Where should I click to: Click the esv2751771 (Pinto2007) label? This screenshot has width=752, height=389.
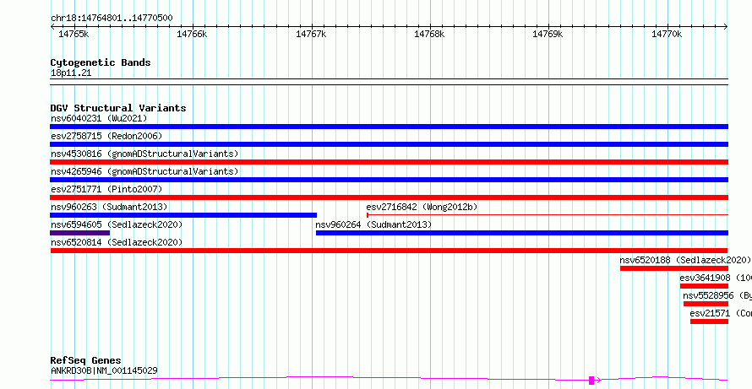106,189
